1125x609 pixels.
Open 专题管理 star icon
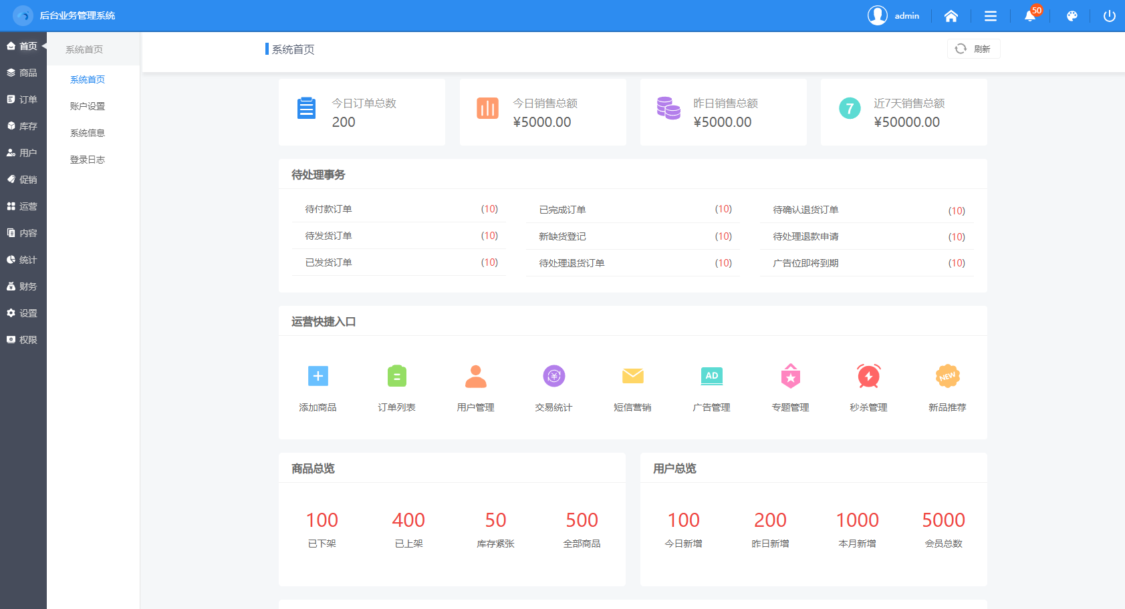[791, 376]
